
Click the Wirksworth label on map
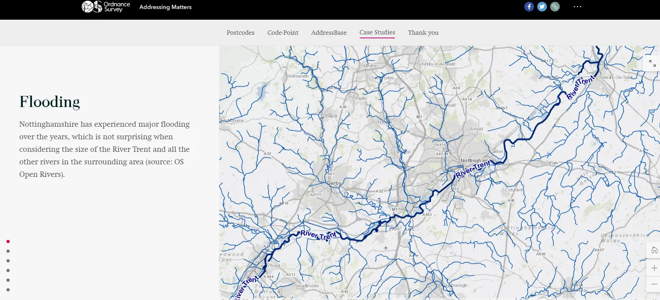pos(298,76)
